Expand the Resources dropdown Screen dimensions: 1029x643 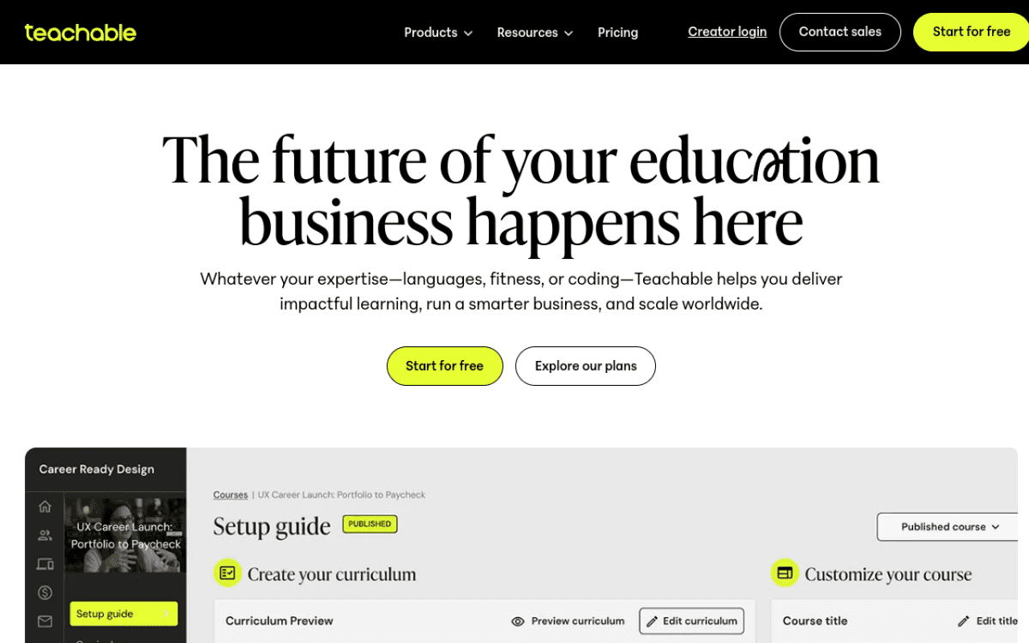[x=534, y=32]
